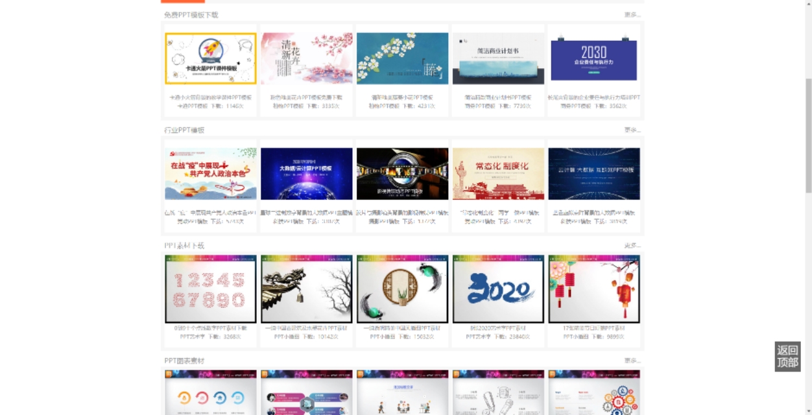
Task: Open the colorful gears chart thumbnail
Action: (x=594, y=392)
